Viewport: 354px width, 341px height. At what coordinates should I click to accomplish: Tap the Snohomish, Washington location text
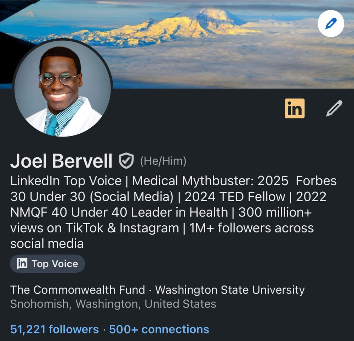click(x=113, y=304)
